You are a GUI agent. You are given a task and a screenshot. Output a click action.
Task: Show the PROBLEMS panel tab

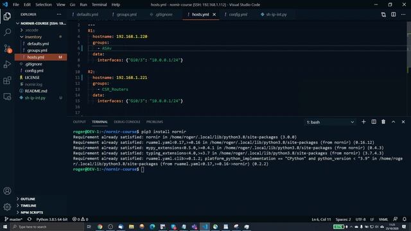coord(155,122)
